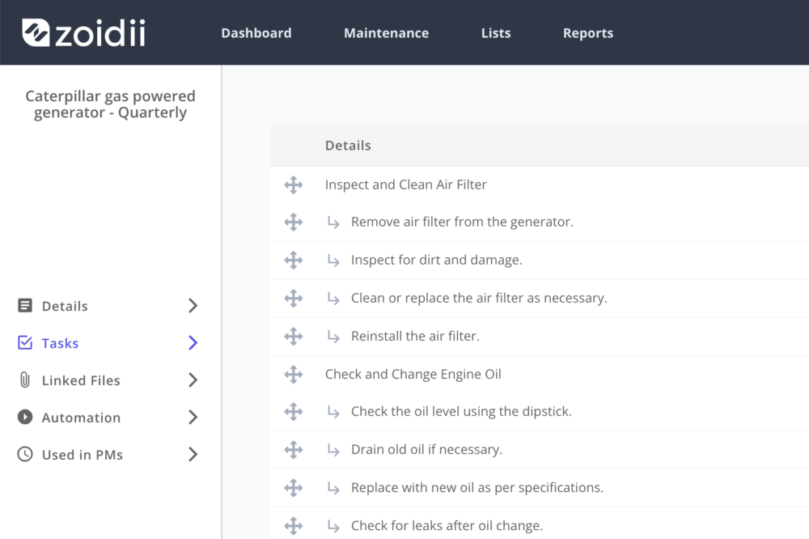Click the Details column header
This screenshot has height=539, width=809.
tap(348, 146)
